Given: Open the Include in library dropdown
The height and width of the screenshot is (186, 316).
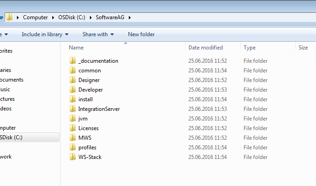Looking at the screenshot, I should click(45, 34).
